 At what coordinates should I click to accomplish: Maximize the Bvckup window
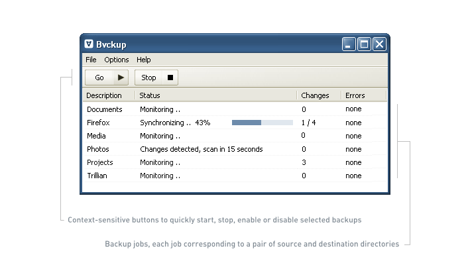pyautogui.click(x=364, y=44)
